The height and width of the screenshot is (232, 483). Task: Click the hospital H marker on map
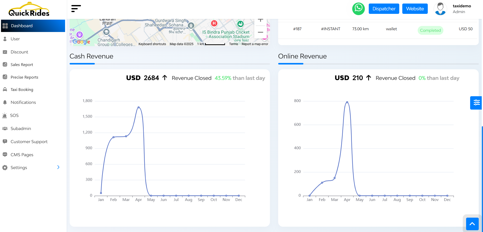click(214, 23)
